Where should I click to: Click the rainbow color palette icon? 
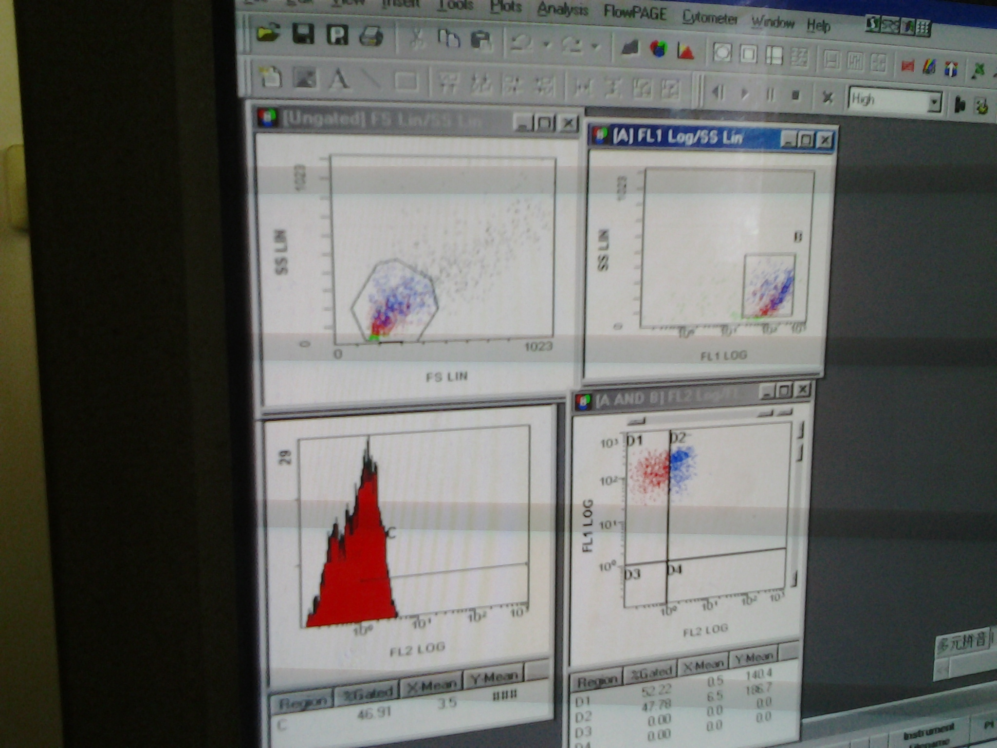coord(929,67)
